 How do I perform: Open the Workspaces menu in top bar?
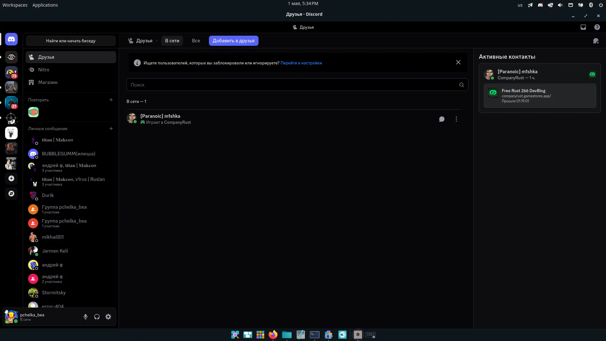(x=15, y=5)
